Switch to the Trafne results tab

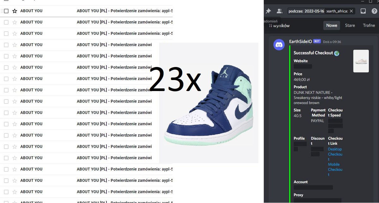click(x=369, y=25)
